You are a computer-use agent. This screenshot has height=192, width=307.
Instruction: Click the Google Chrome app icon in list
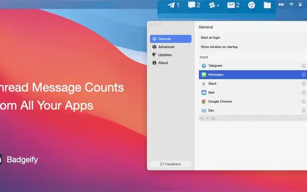point(204,102)
